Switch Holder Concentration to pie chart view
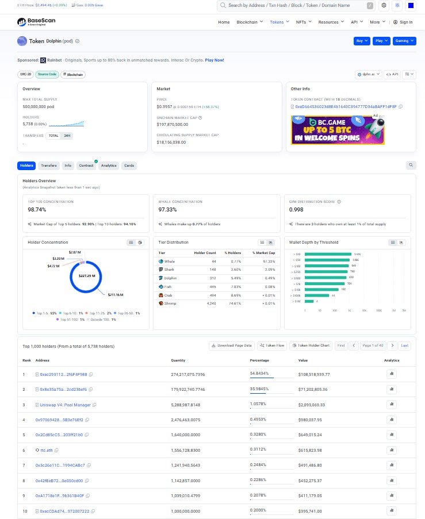 [140, 243]
